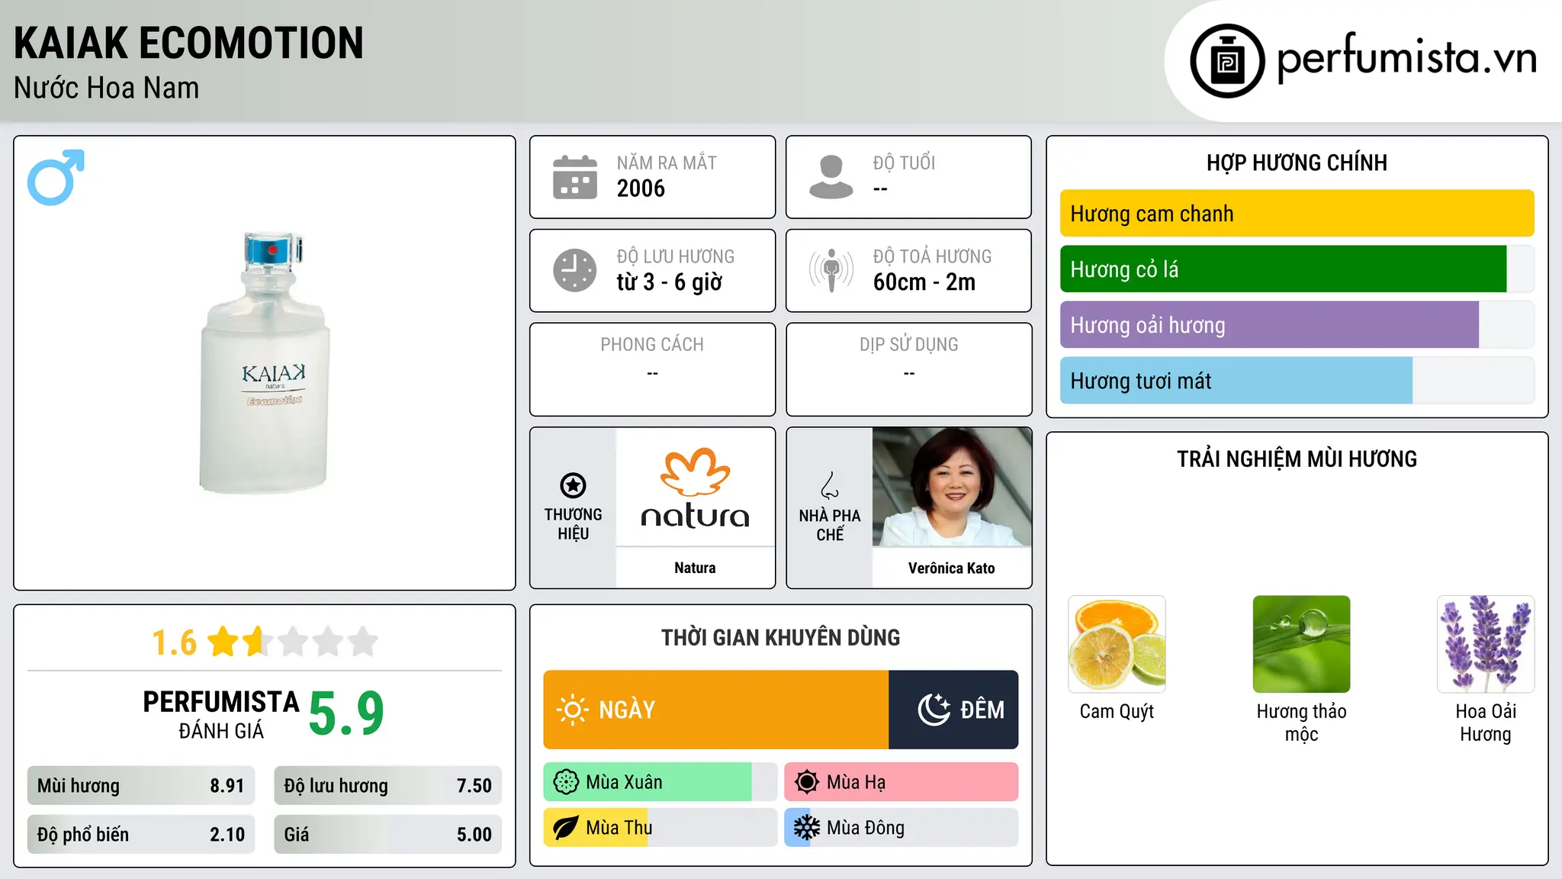
Task: Open the Verônica Kato perfumer photo
Action: [x=952, y=487]
